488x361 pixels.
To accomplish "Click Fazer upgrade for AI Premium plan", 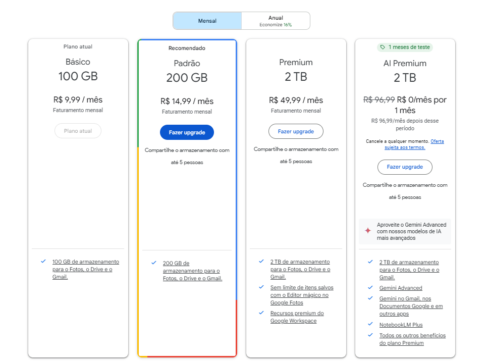I will pos(405,167).
